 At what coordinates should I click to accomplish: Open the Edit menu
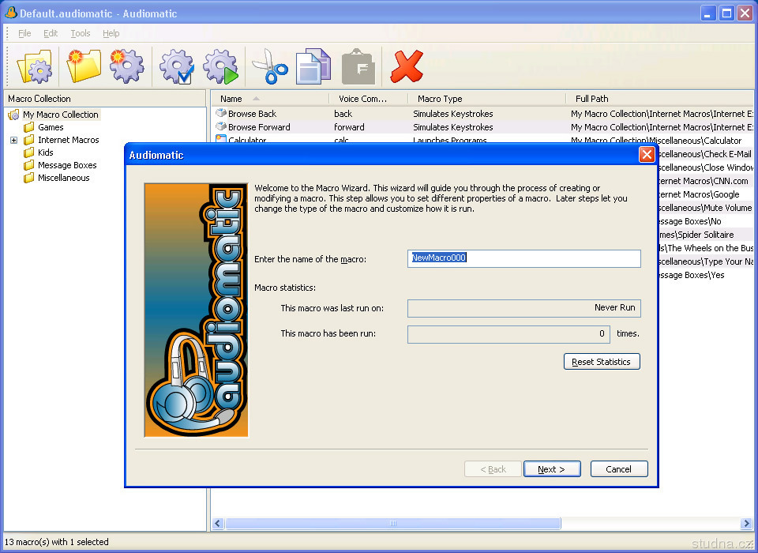[x=51, y=33]
